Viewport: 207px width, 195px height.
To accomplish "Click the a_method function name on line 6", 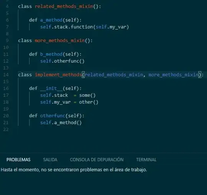I will coord(51,20).
